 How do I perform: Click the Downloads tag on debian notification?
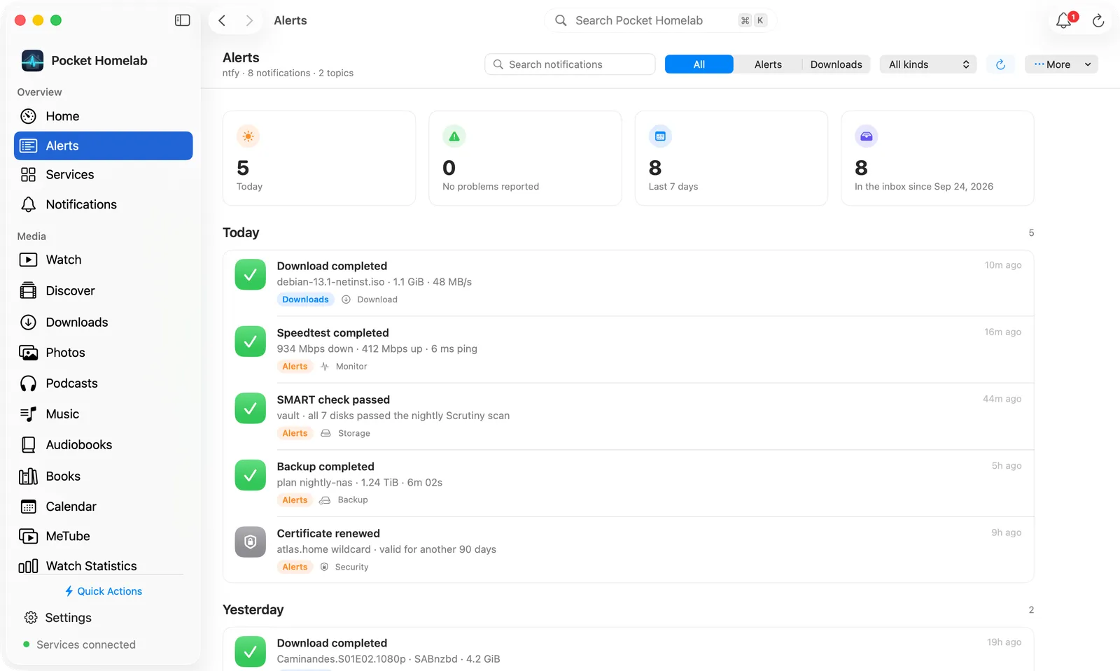pyautogui.click(x=305, y=299)
